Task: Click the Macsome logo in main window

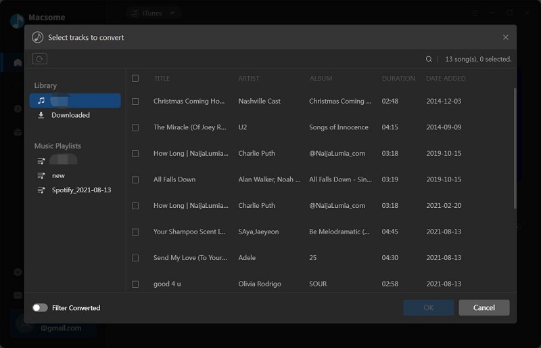Action: [x=18, y=21]
